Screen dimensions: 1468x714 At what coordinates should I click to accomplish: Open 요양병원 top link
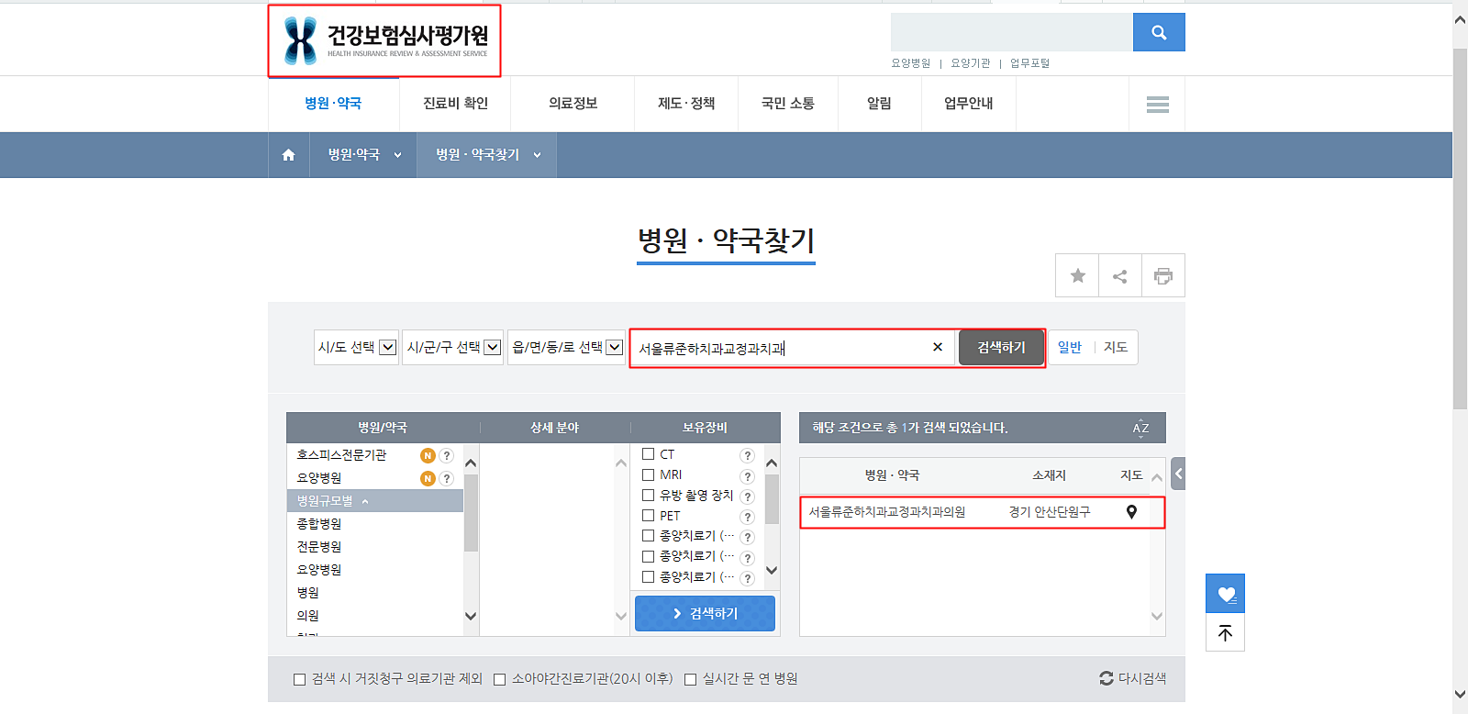click(910, 63)
